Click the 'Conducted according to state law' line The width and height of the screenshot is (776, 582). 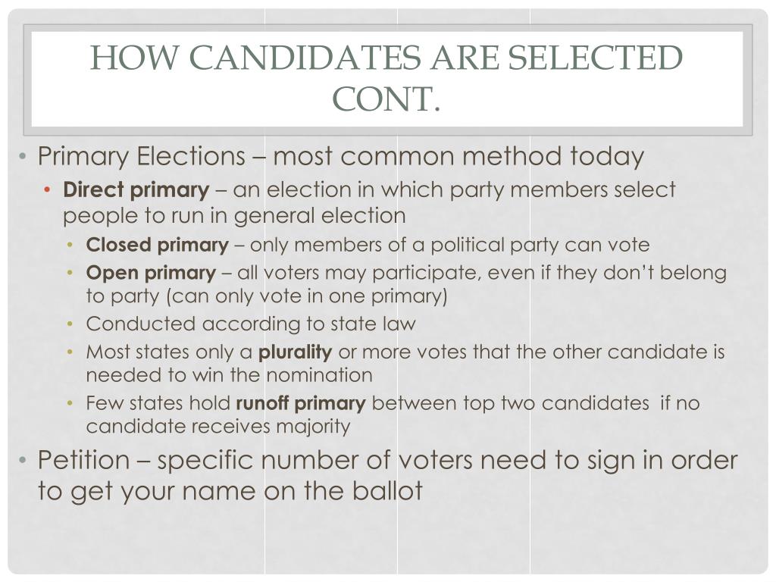click(251, 324)
